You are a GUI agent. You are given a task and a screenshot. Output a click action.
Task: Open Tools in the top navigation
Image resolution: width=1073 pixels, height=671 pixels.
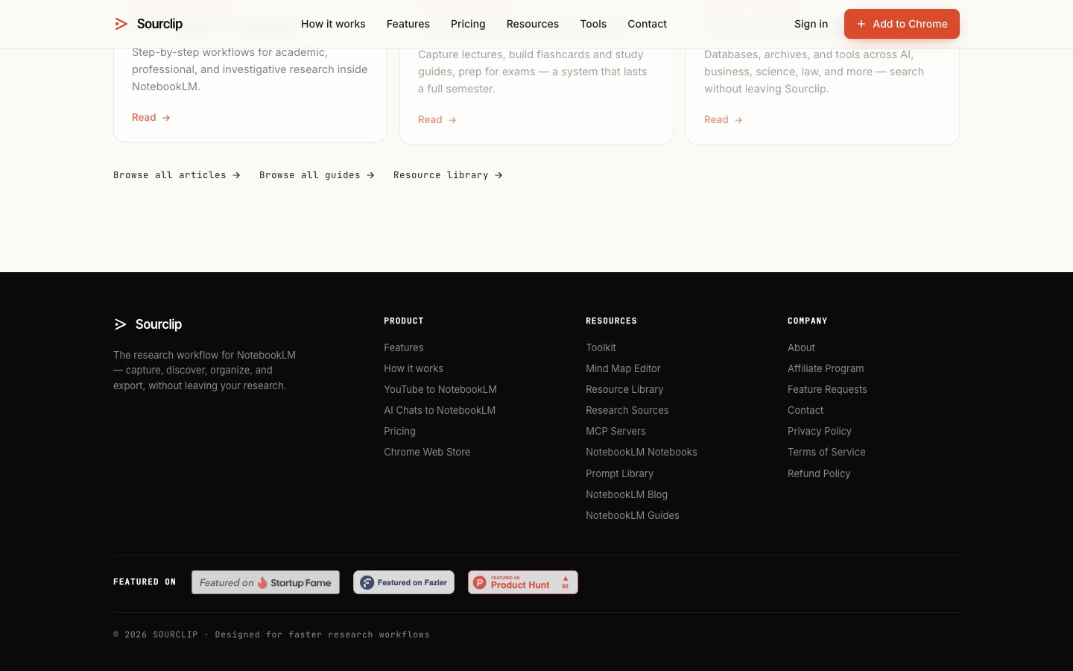tap(593, 24)
